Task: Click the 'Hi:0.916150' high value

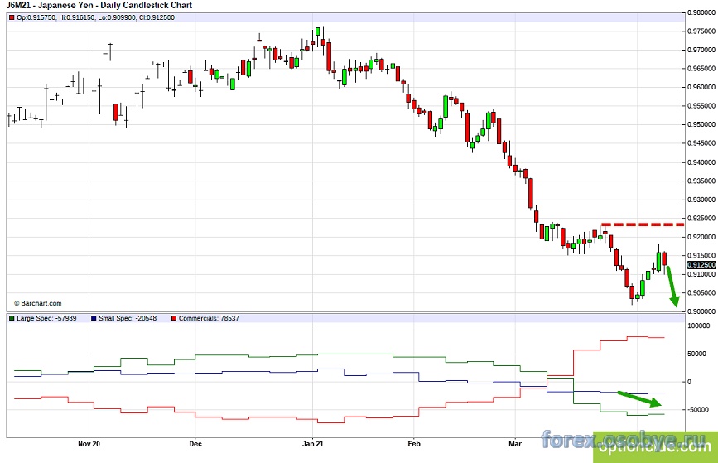Action: (77, 18)
